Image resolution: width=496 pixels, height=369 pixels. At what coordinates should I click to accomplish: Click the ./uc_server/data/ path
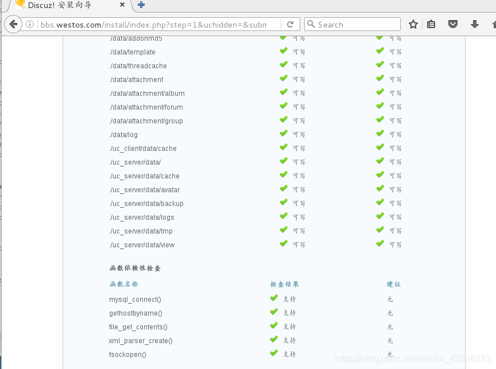(x=135, y=162)
